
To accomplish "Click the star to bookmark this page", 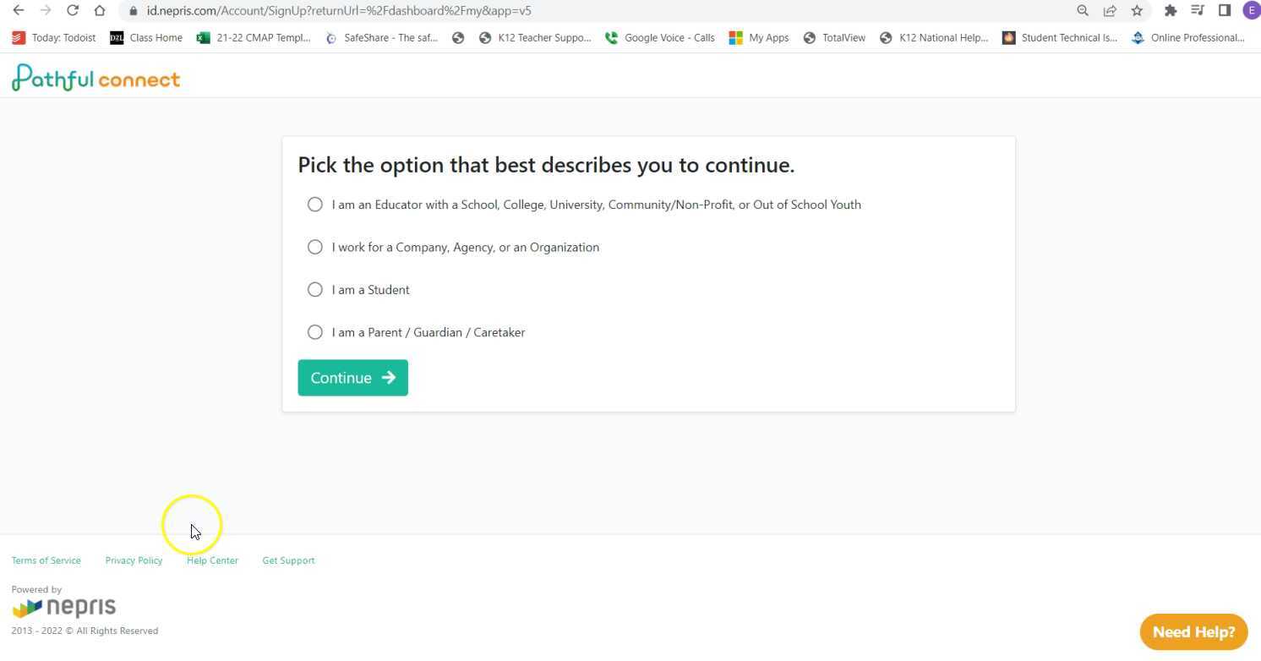I will click(1137, 11).
